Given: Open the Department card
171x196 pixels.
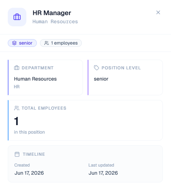Looking at the screenshot, I should pyautogui.click(x=45, y=77).
